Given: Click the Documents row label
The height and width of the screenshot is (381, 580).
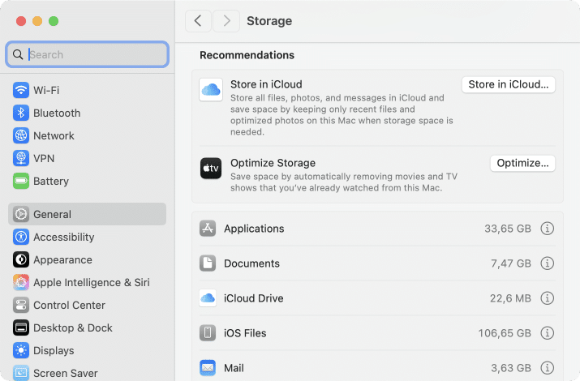Looking at the screenshot, I should pyautogui.click(x=251, y=263).
